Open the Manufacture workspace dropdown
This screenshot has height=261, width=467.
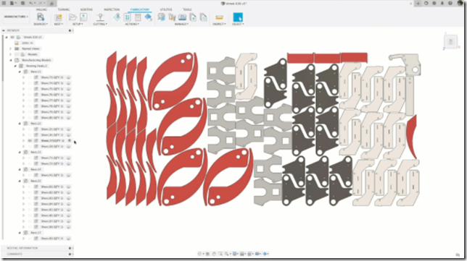click(x=16, y=17)
